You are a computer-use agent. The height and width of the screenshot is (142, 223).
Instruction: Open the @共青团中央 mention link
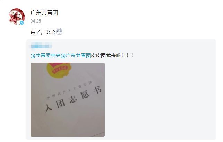tap(45, 55)
